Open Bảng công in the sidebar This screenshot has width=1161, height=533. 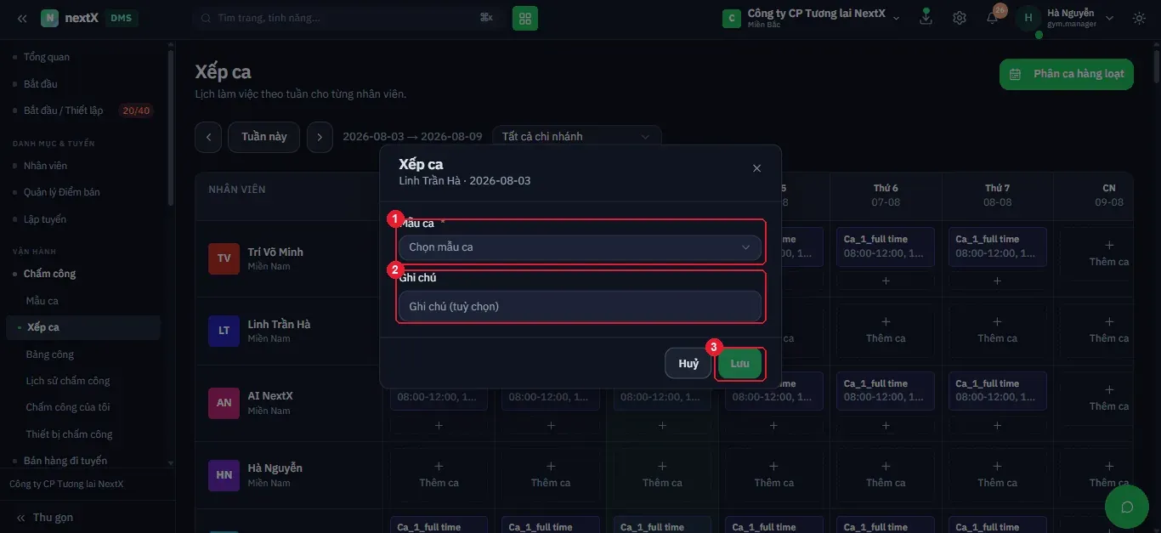click(x=49, y=354)
